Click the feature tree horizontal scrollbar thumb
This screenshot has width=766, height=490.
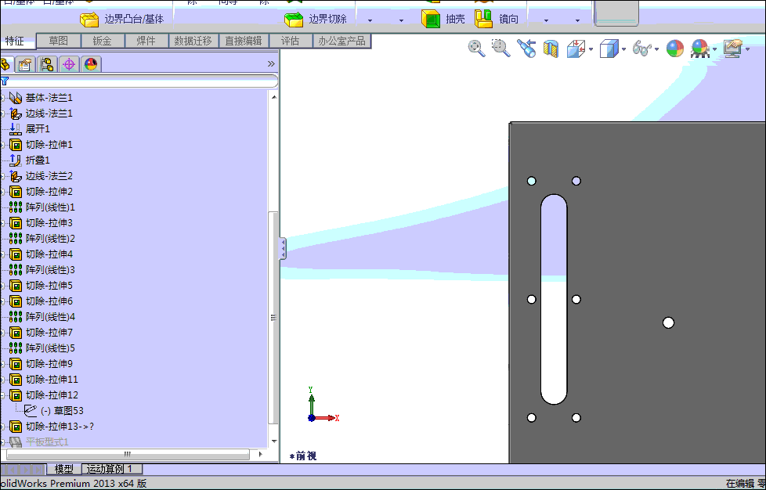(x=128, y=454)
